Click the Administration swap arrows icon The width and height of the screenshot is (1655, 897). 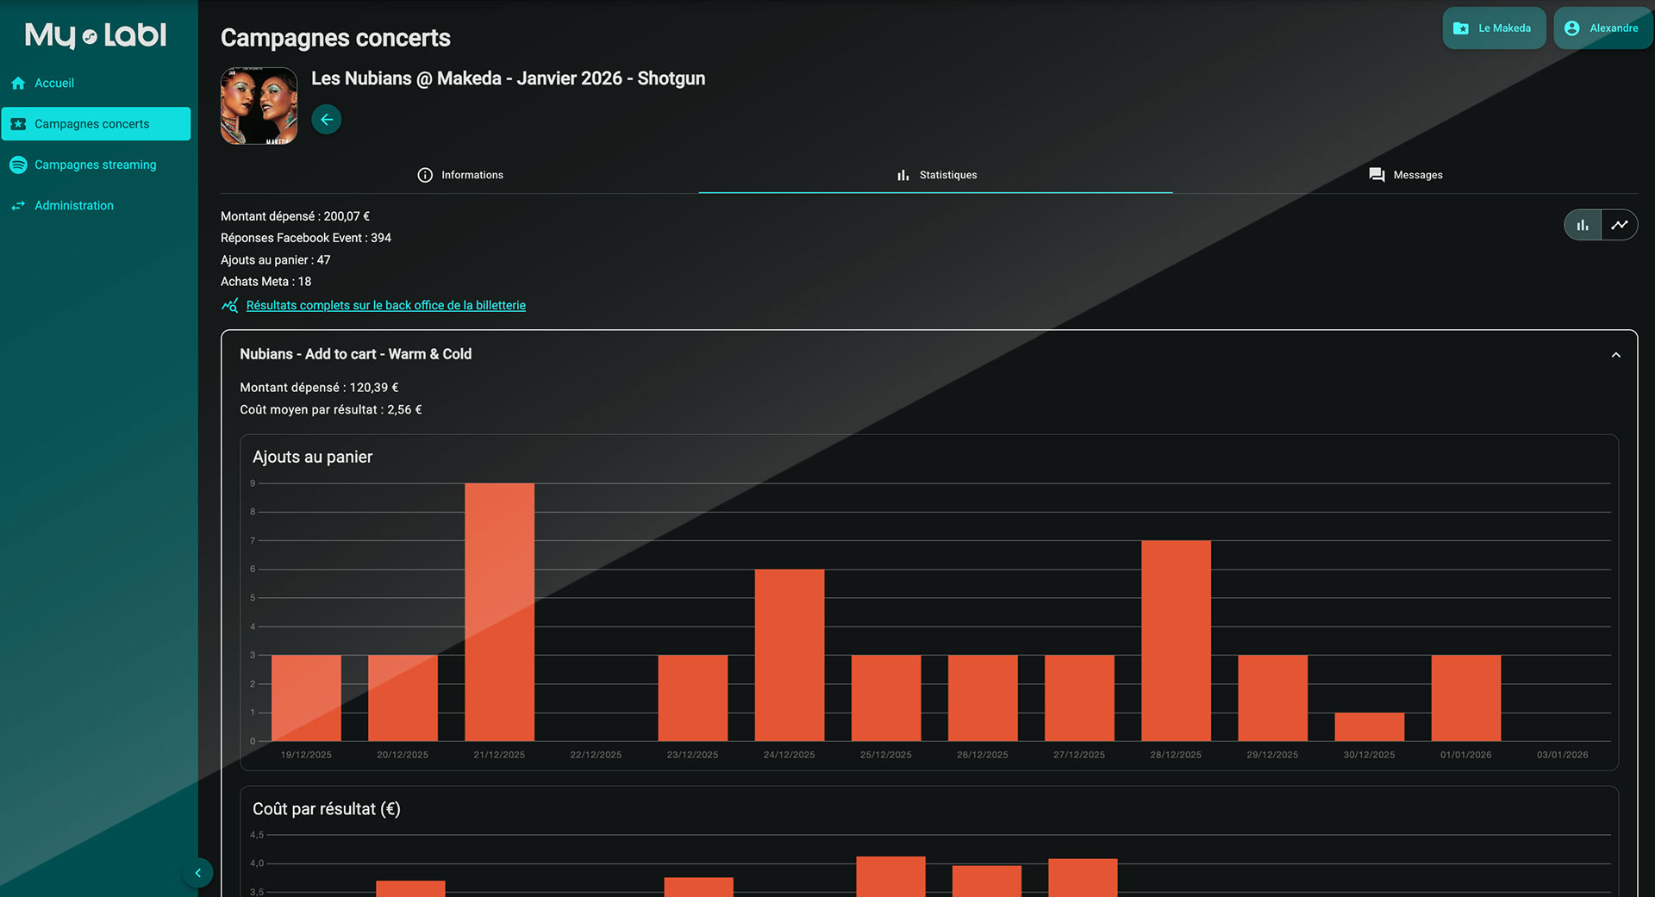(18, 206)
